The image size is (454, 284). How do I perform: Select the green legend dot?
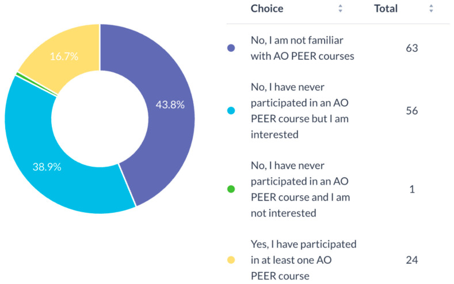pos(231,189)
